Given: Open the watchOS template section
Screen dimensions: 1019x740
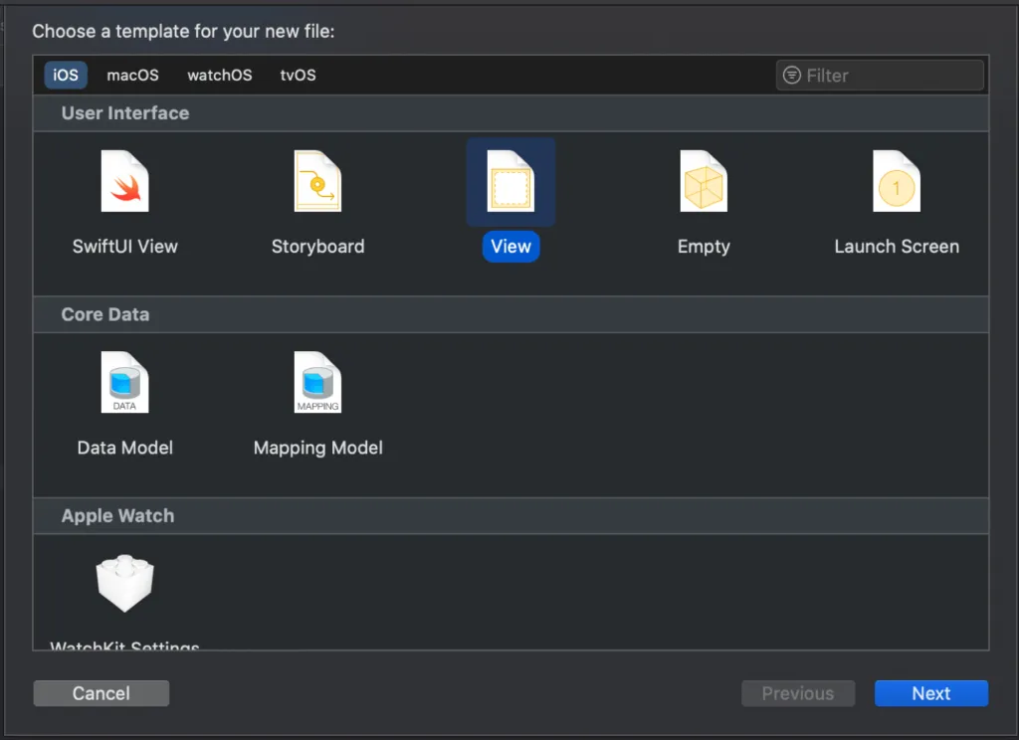Looking at the screenshot, I should coord(219,75).
